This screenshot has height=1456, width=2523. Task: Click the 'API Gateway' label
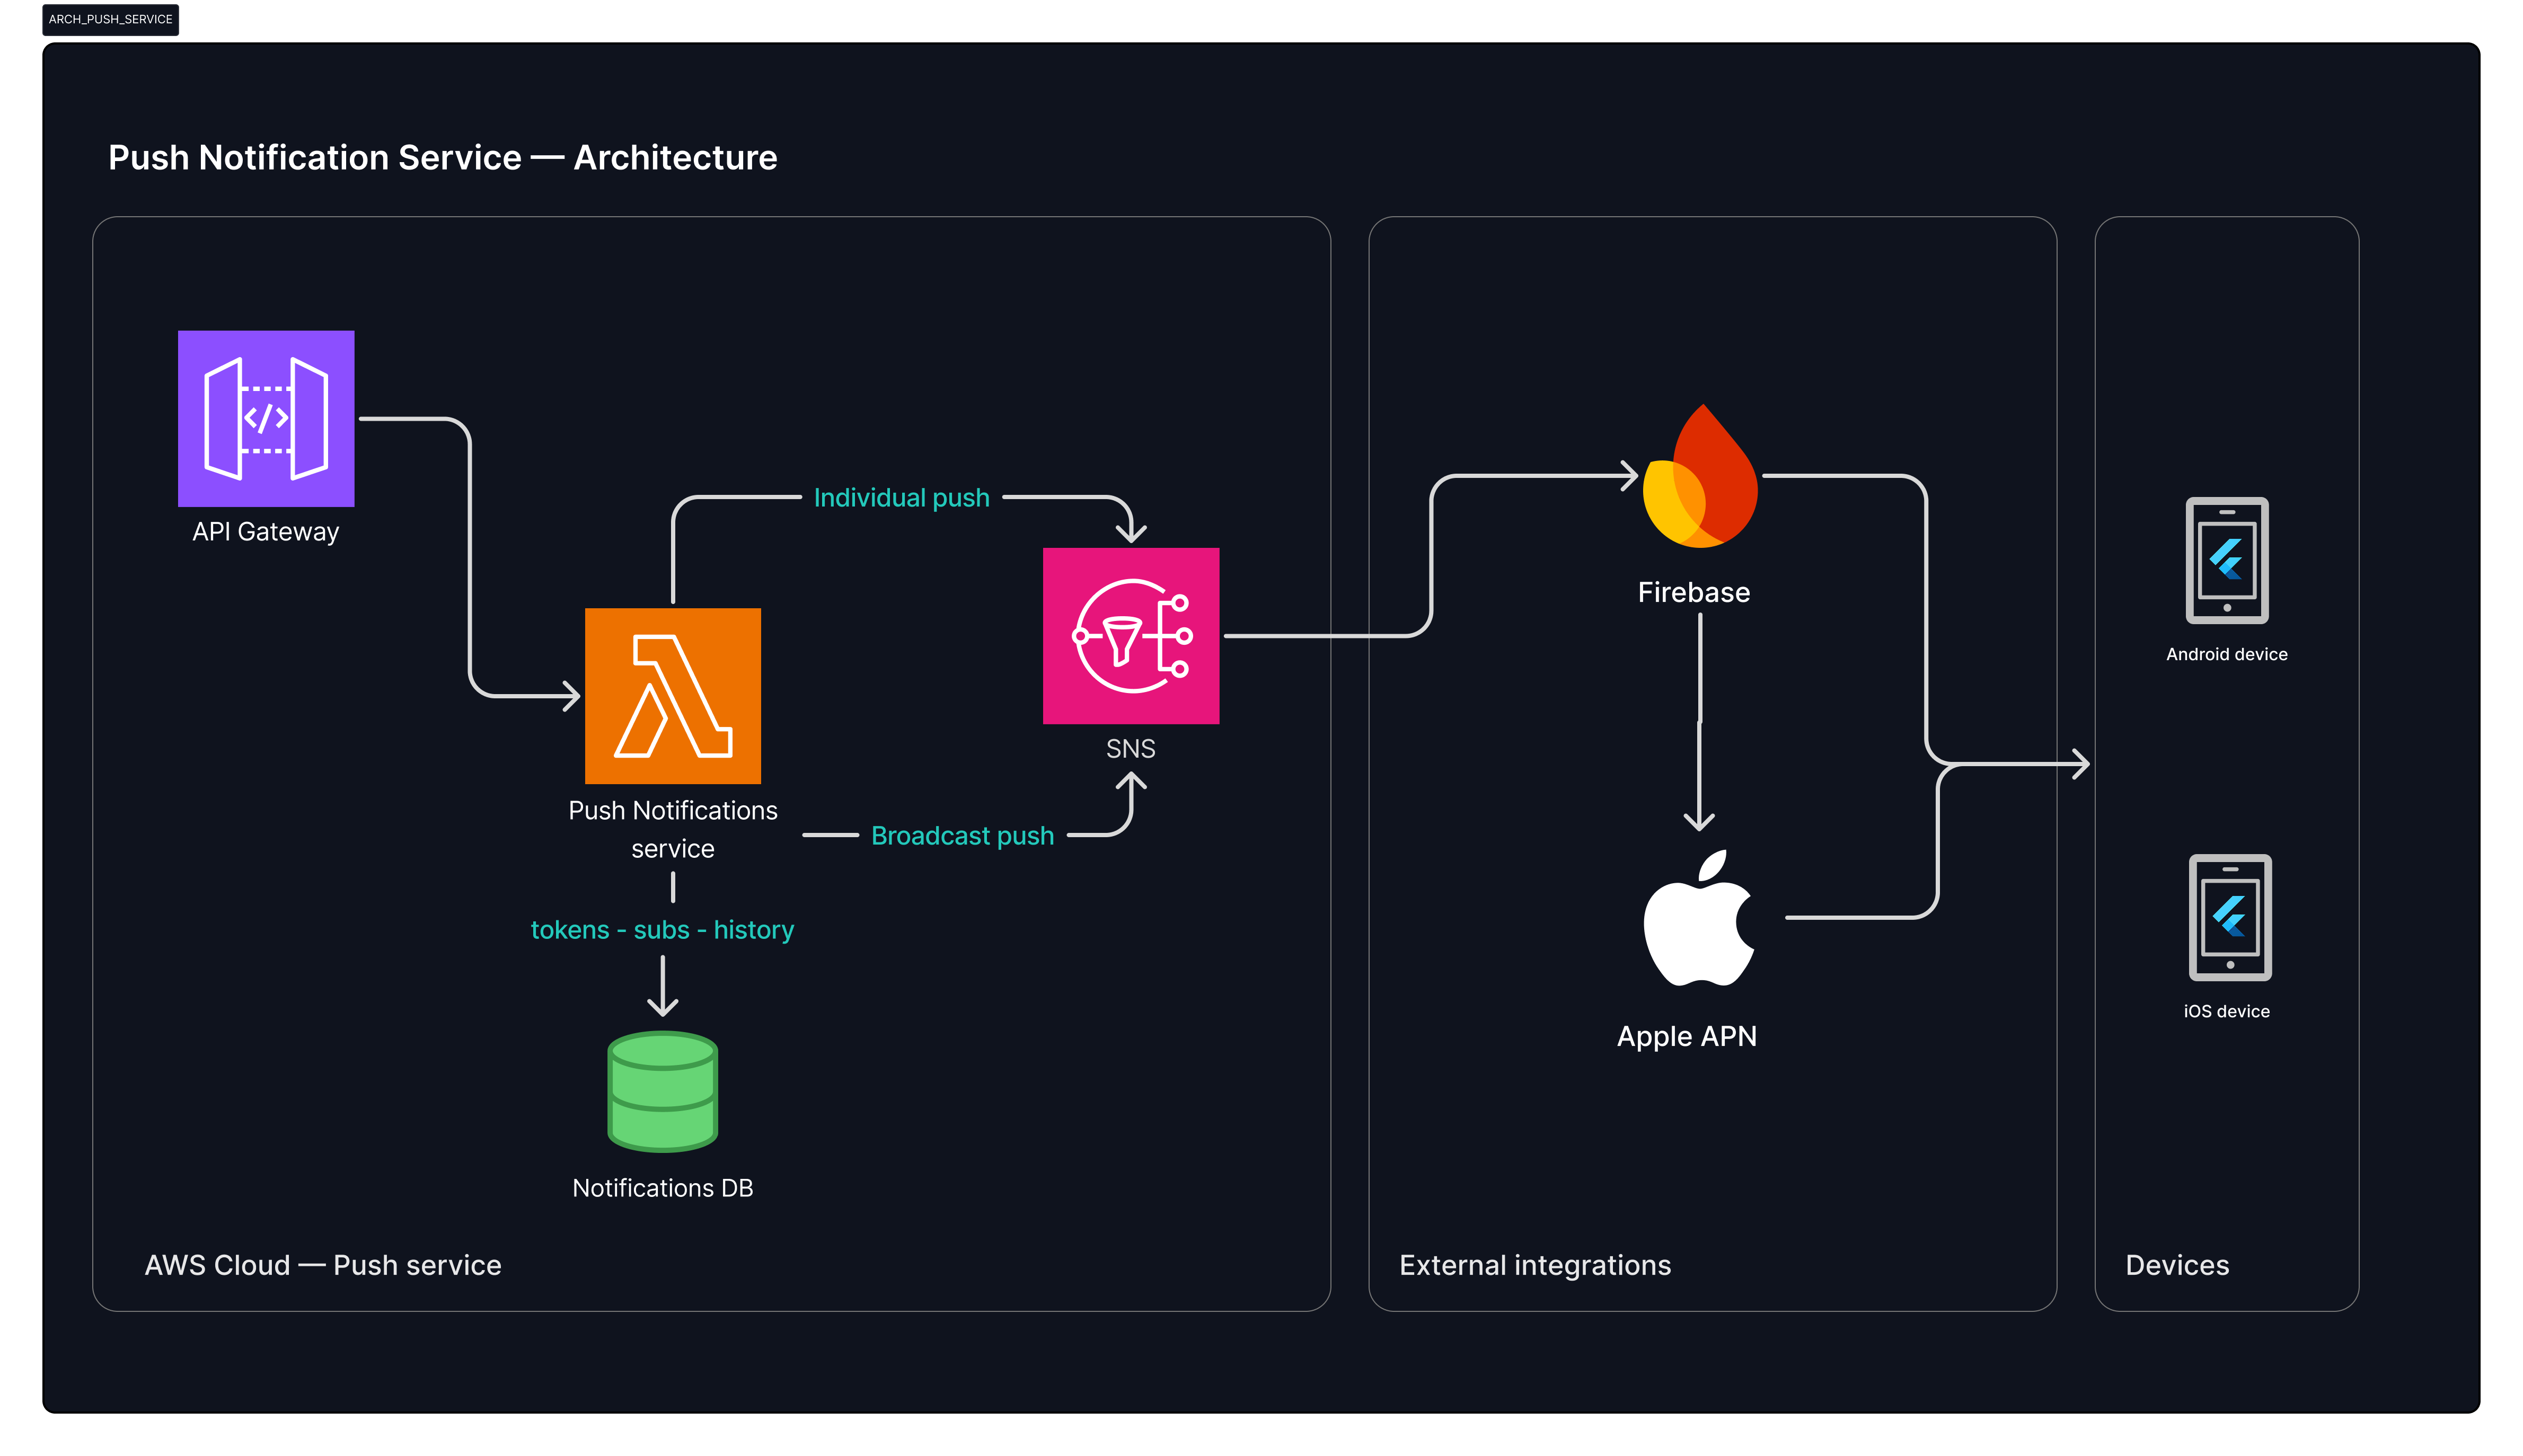(x=265, y=532)
